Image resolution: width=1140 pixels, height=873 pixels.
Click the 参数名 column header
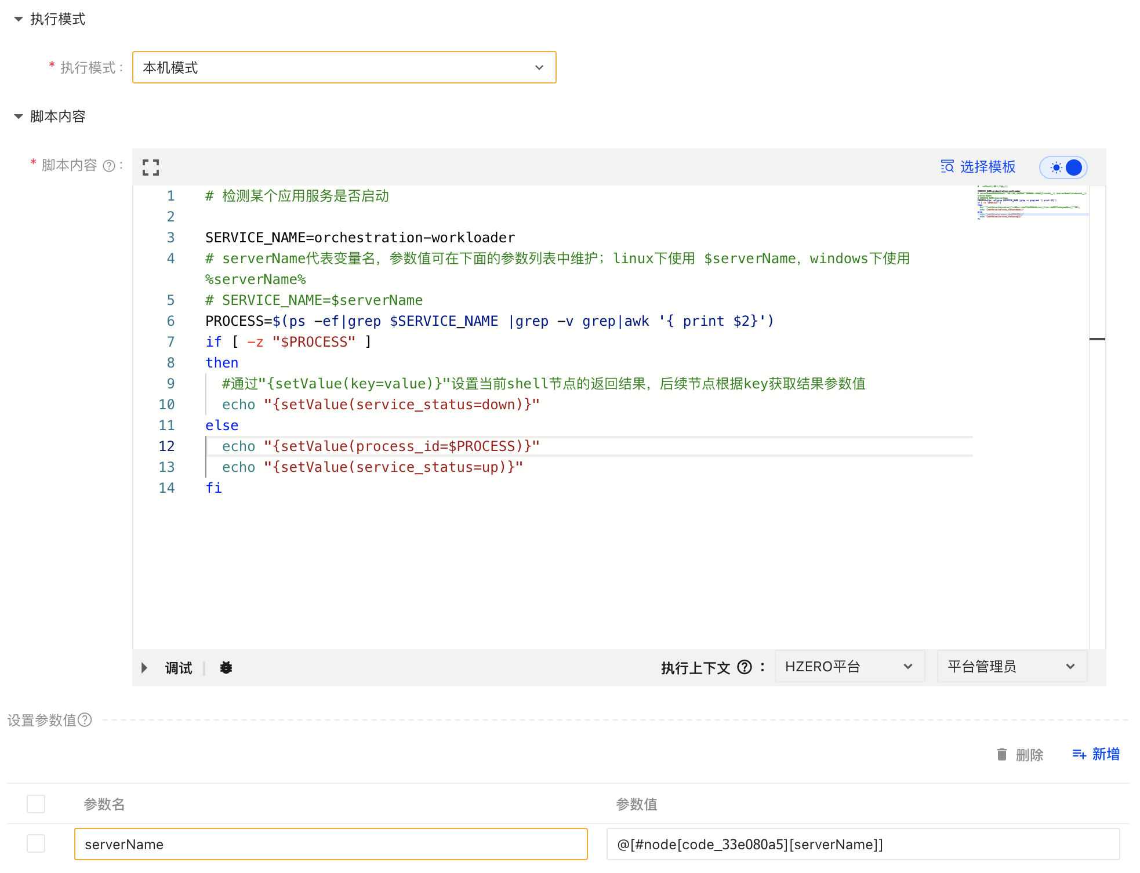tap(104, 804)
